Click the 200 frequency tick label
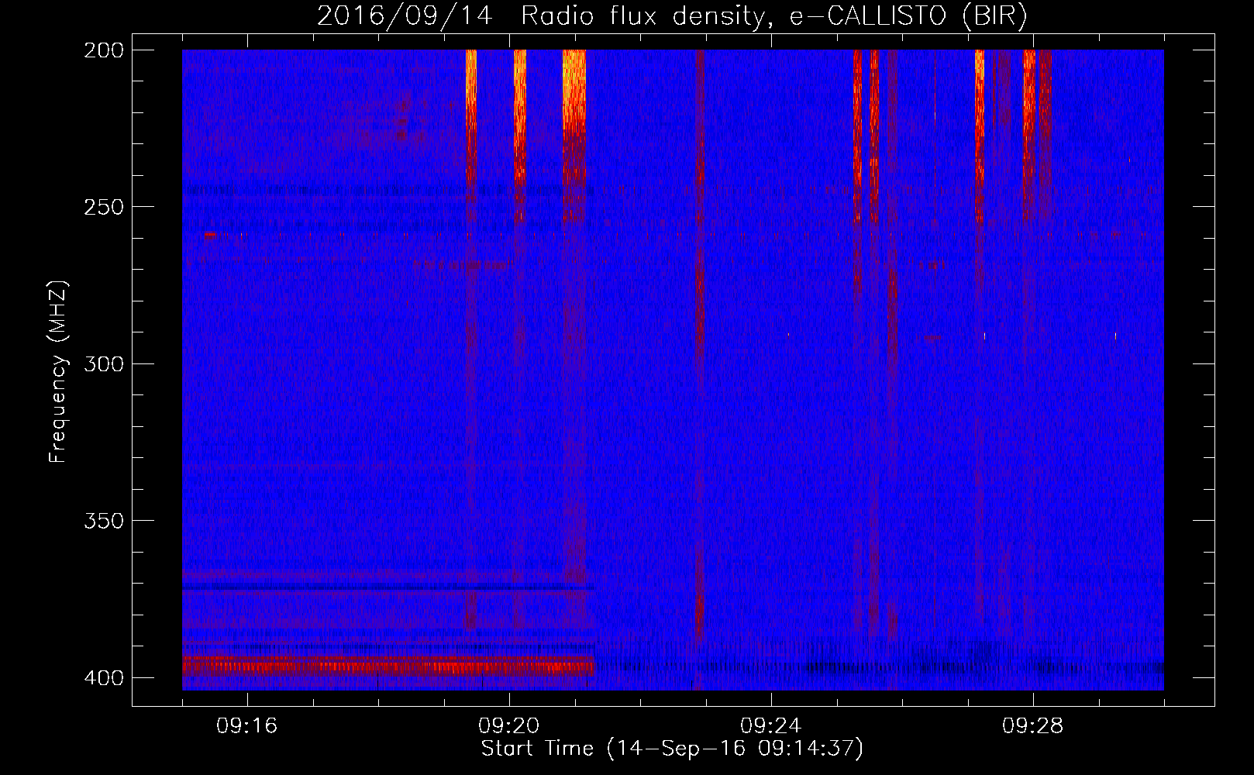 click(103, 50)
